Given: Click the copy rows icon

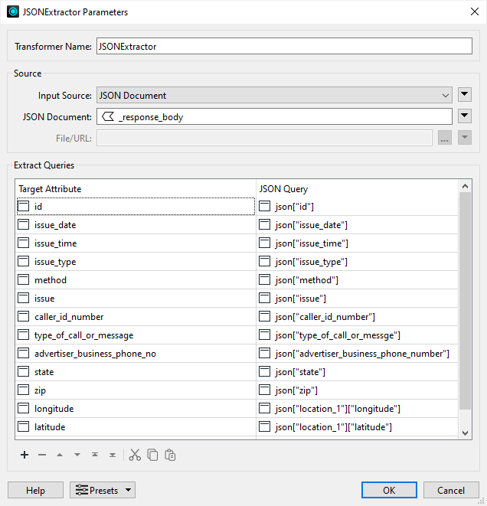Looking at the screenshot, I should pyautogui.click(x=152, y=455).
